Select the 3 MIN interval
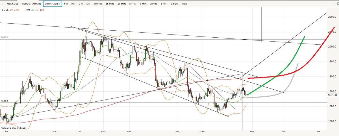 coord(143,4)
